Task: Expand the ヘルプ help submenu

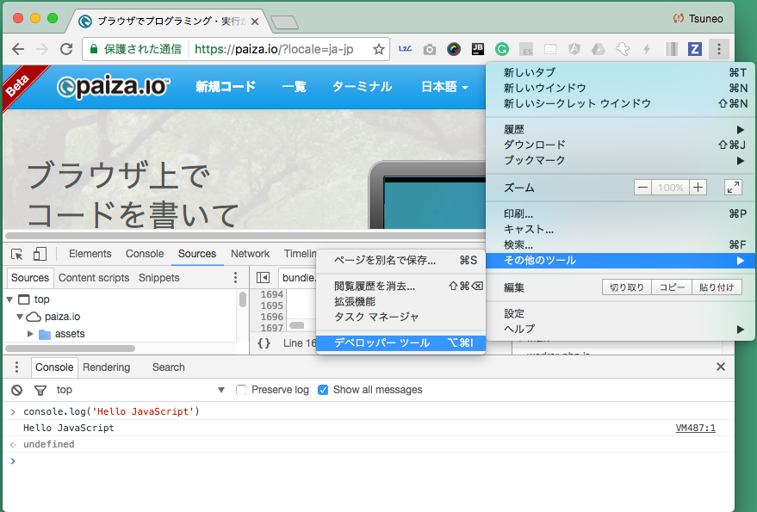Action: (620, 329)
